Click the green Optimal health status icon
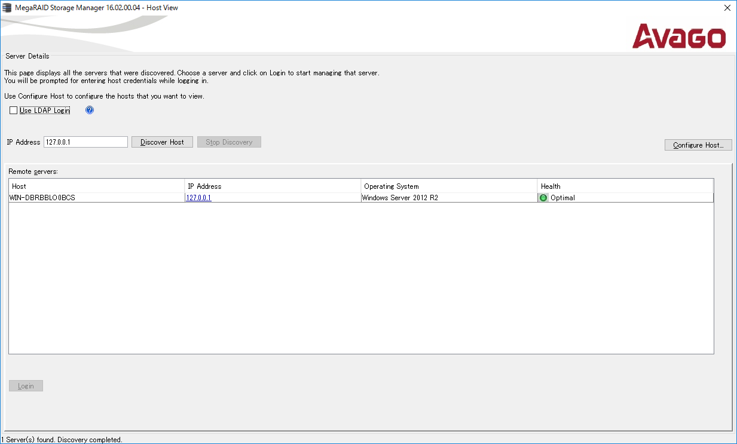737x444 pixels. pyautogui.click(x=543, y=198)
